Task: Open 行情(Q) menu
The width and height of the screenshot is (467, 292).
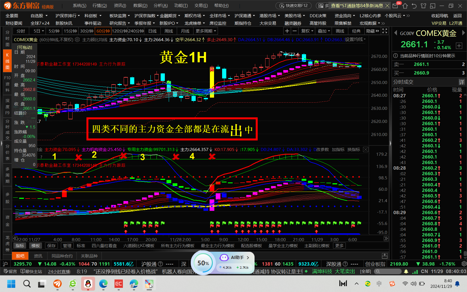Action: (x=100, y=6)
